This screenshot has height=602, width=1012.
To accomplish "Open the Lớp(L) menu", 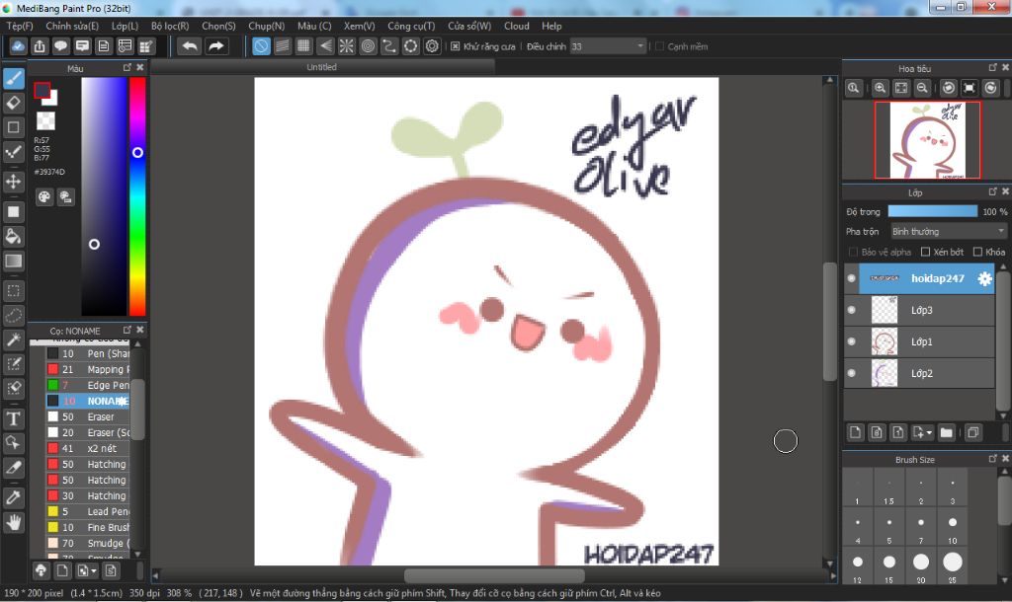I will coord(125,26).
